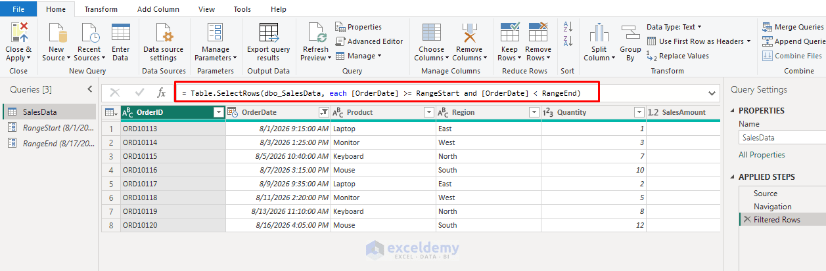The width and height of the screenshot is (826, 271).
Task: Cancel formula edit with X icon
Action: 115,93
